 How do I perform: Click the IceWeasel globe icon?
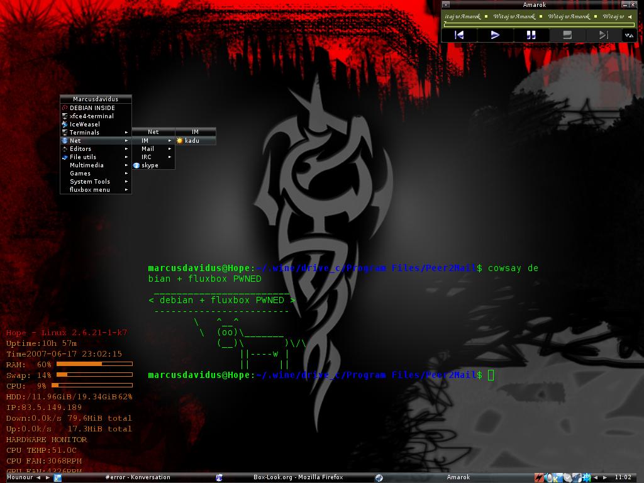point(65,124)
